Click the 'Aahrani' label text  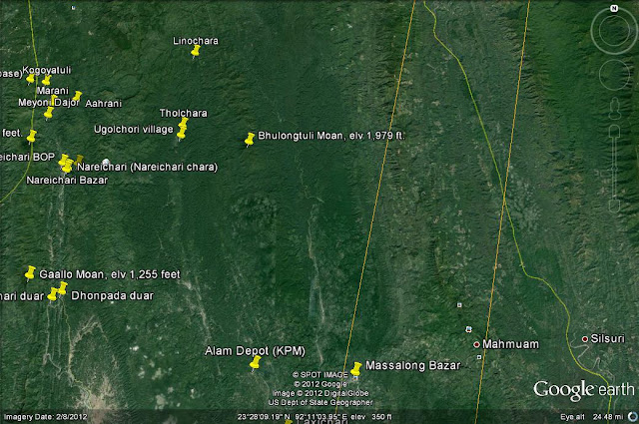tap(104, 104)
